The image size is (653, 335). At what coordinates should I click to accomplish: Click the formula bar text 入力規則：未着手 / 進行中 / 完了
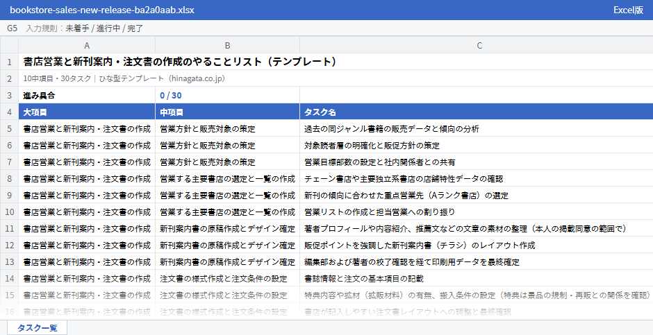click(85, 28)
